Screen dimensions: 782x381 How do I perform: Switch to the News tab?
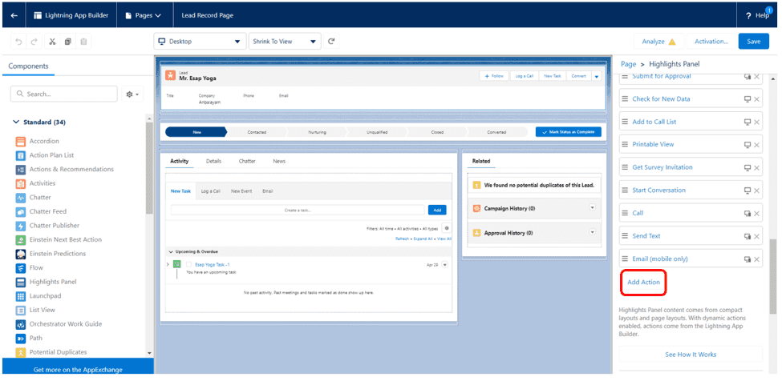pyautogui.click(x=279, y=161)
